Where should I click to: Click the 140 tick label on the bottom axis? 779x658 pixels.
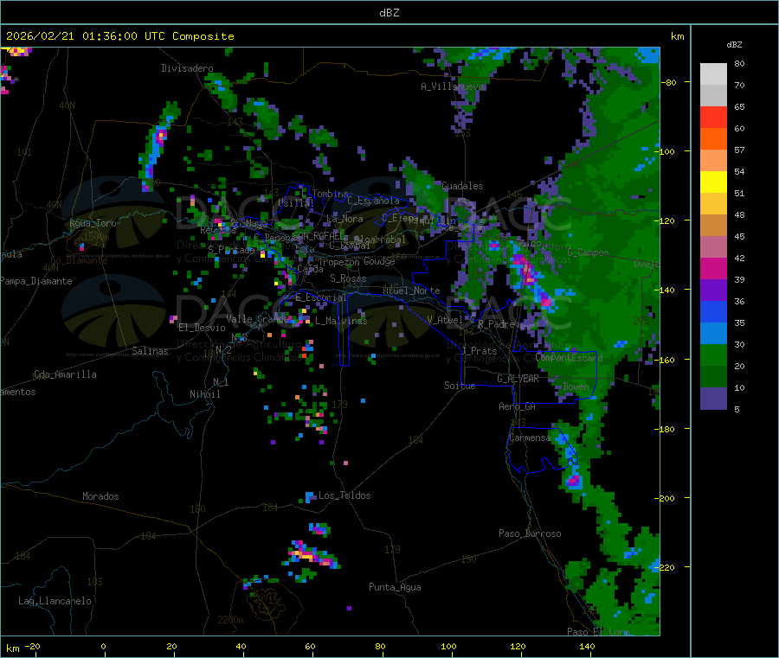587,646
